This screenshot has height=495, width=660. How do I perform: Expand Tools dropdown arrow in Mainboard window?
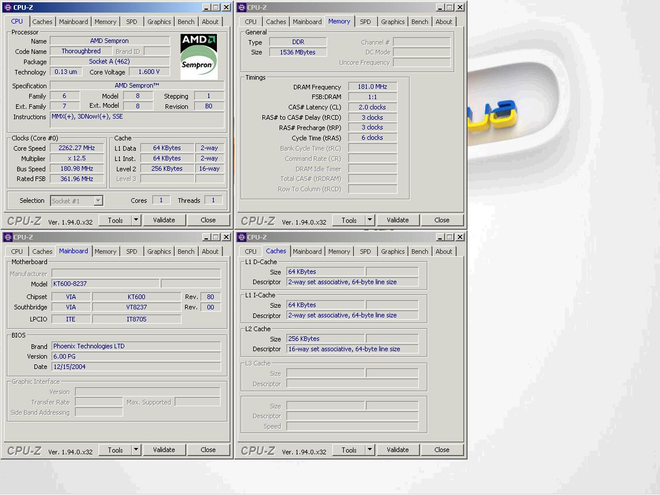136,450
